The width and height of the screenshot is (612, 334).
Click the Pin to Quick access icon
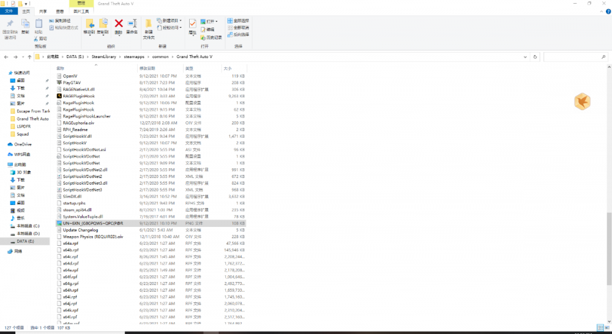tap(10, 24)
